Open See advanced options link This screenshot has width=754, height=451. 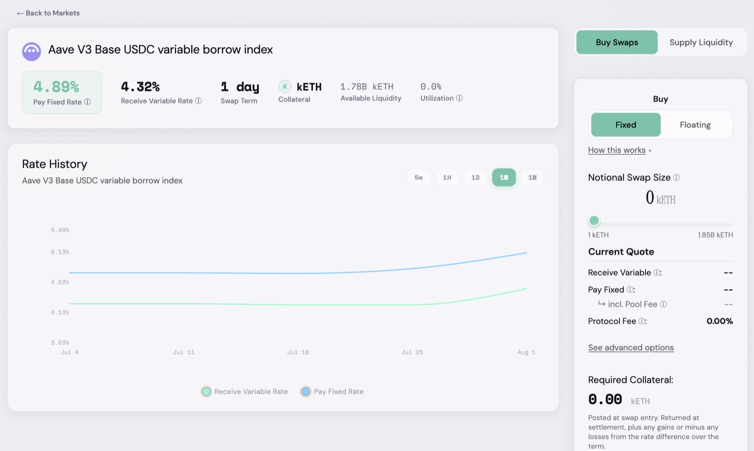tap(631, 347)
